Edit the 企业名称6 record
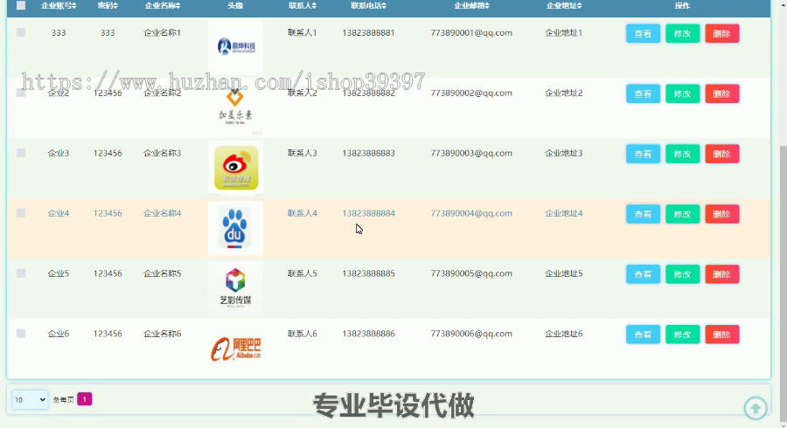The image size is (787, 428). 683,335
